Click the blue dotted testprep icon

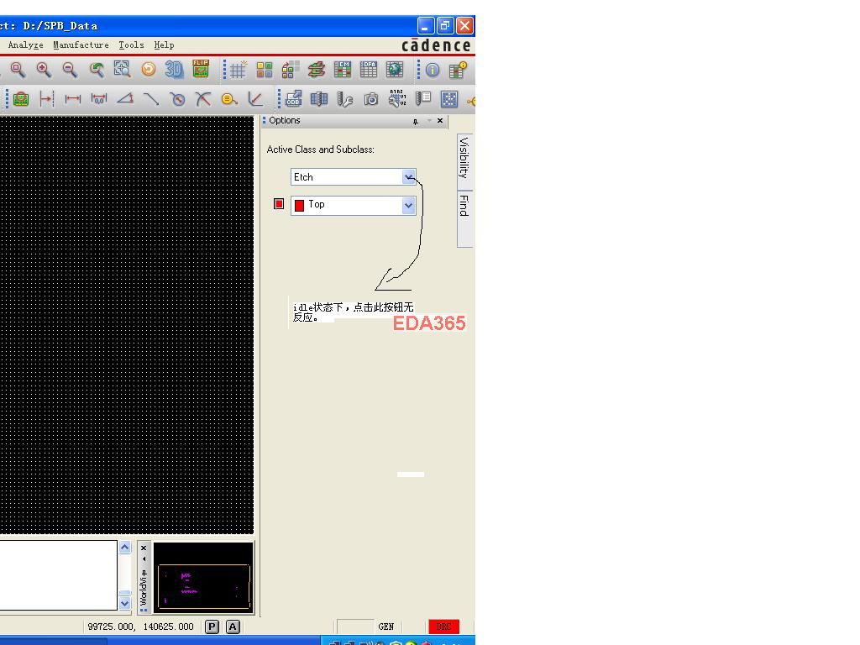449,99
